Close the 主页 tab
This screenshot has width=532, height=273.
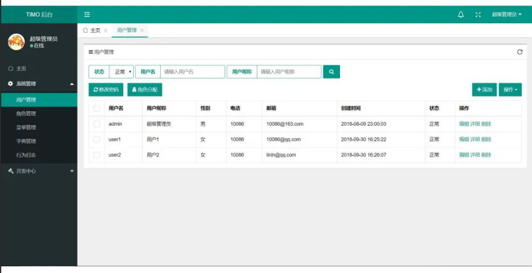[105, 30]
